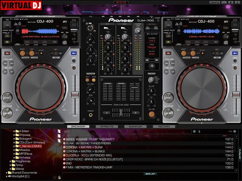Expand the Programas folder
This screenshot has height=181, width=242.
point(10,161)
